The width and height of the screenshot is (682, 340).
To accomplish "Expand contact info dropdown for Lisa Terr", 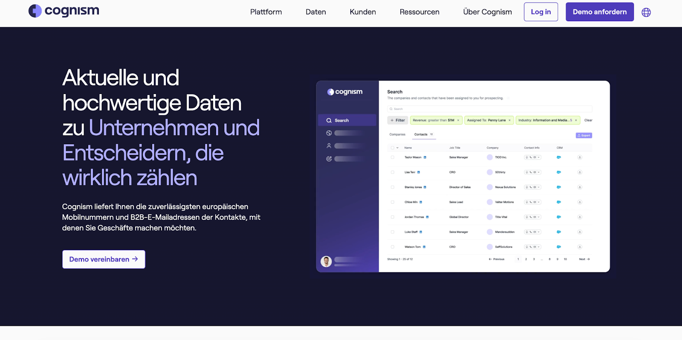I will 539,172.
